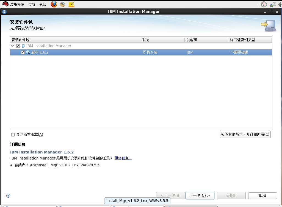Uncheck the 版本 1.6.2 checkbox
The height and width of the screenshot is (207, 282).
coord(23,52)
